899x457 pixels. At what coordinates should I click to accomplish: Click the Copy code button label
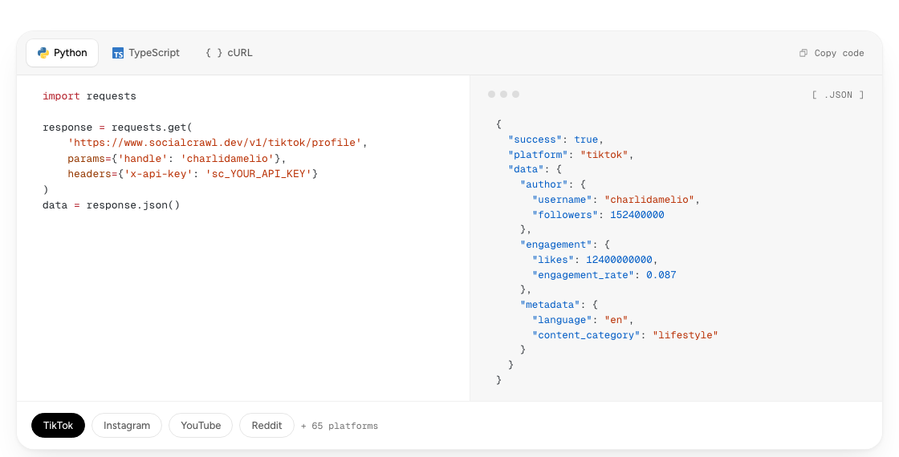click(839, 53)
